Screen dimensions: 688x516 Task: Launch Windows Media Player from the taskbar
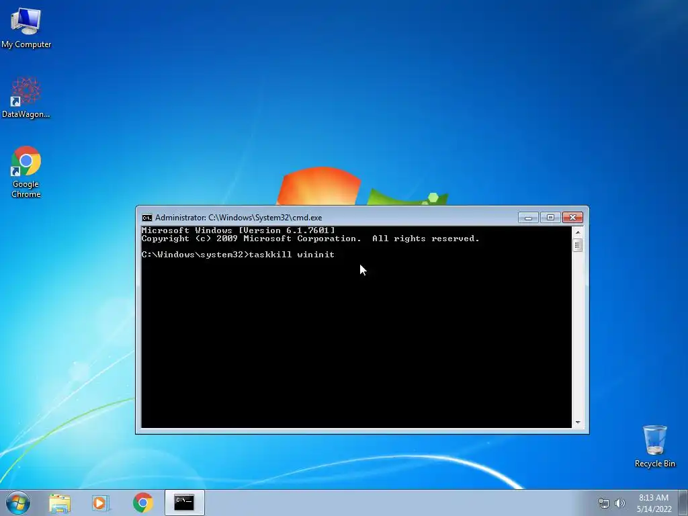(x=101, y=503)
